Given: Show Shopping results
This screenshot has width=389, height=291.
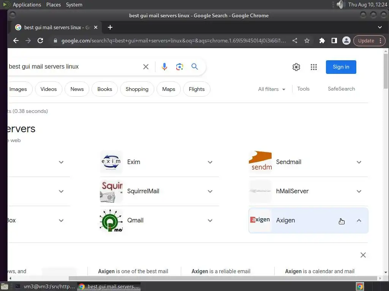Looking at the screenshot, I should coord(137,89).
